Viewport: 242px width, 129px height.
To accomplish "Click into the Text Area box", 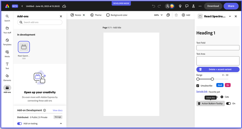I will tap(218, 61).
